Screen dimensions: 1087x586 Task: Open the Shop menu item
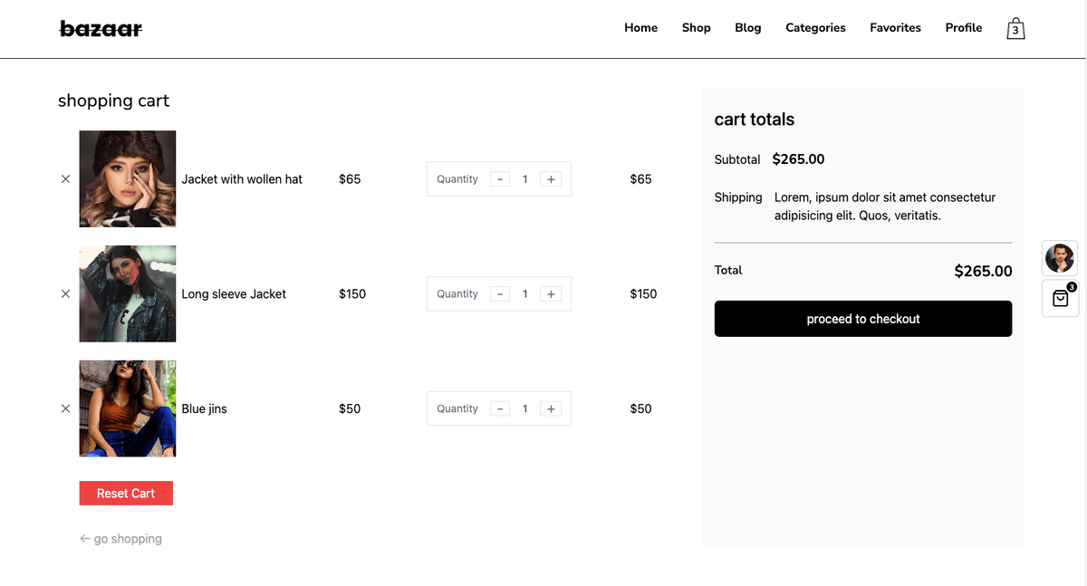point(696,28)
